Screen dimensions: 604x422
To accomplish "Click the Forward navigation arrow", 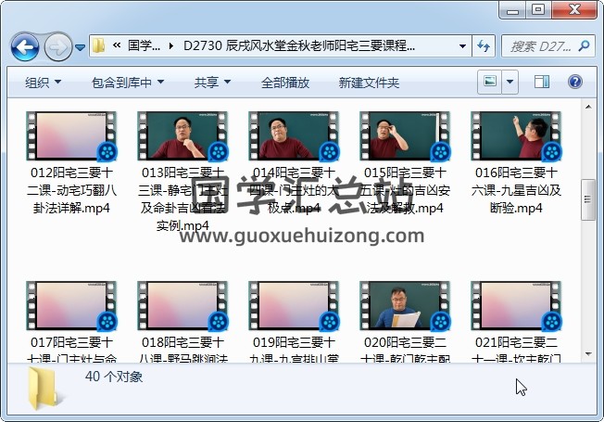I will [57, 45].
